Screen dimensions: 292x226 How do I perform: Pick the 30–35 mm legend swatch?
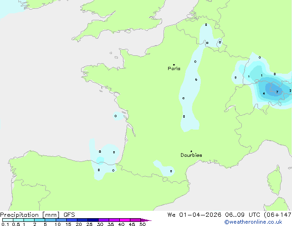click(x=103, y=220)
